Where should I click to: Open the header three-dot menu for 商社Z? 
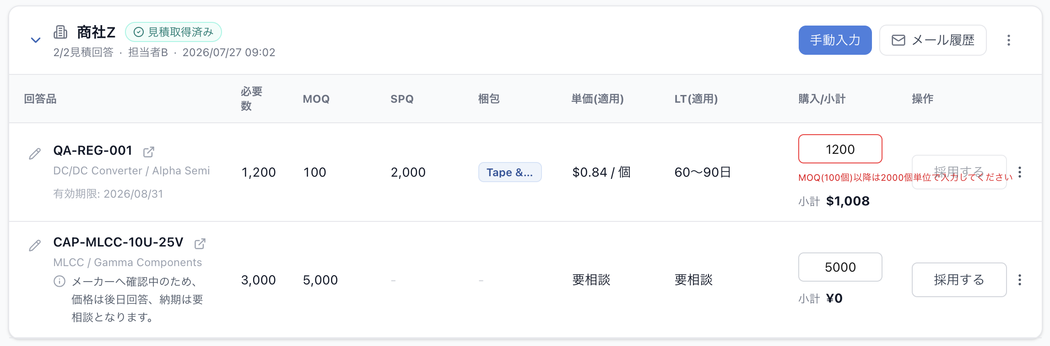coord(1009,40)
